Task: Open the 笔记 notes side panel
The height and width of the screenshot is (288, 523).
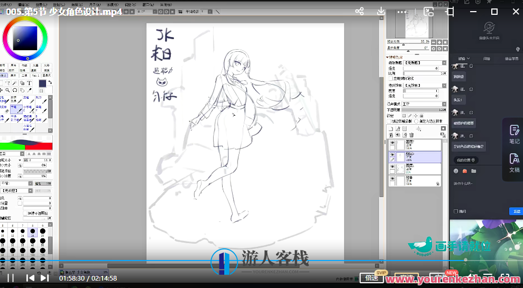Action: pyautogui.click(x=514, y=134)
